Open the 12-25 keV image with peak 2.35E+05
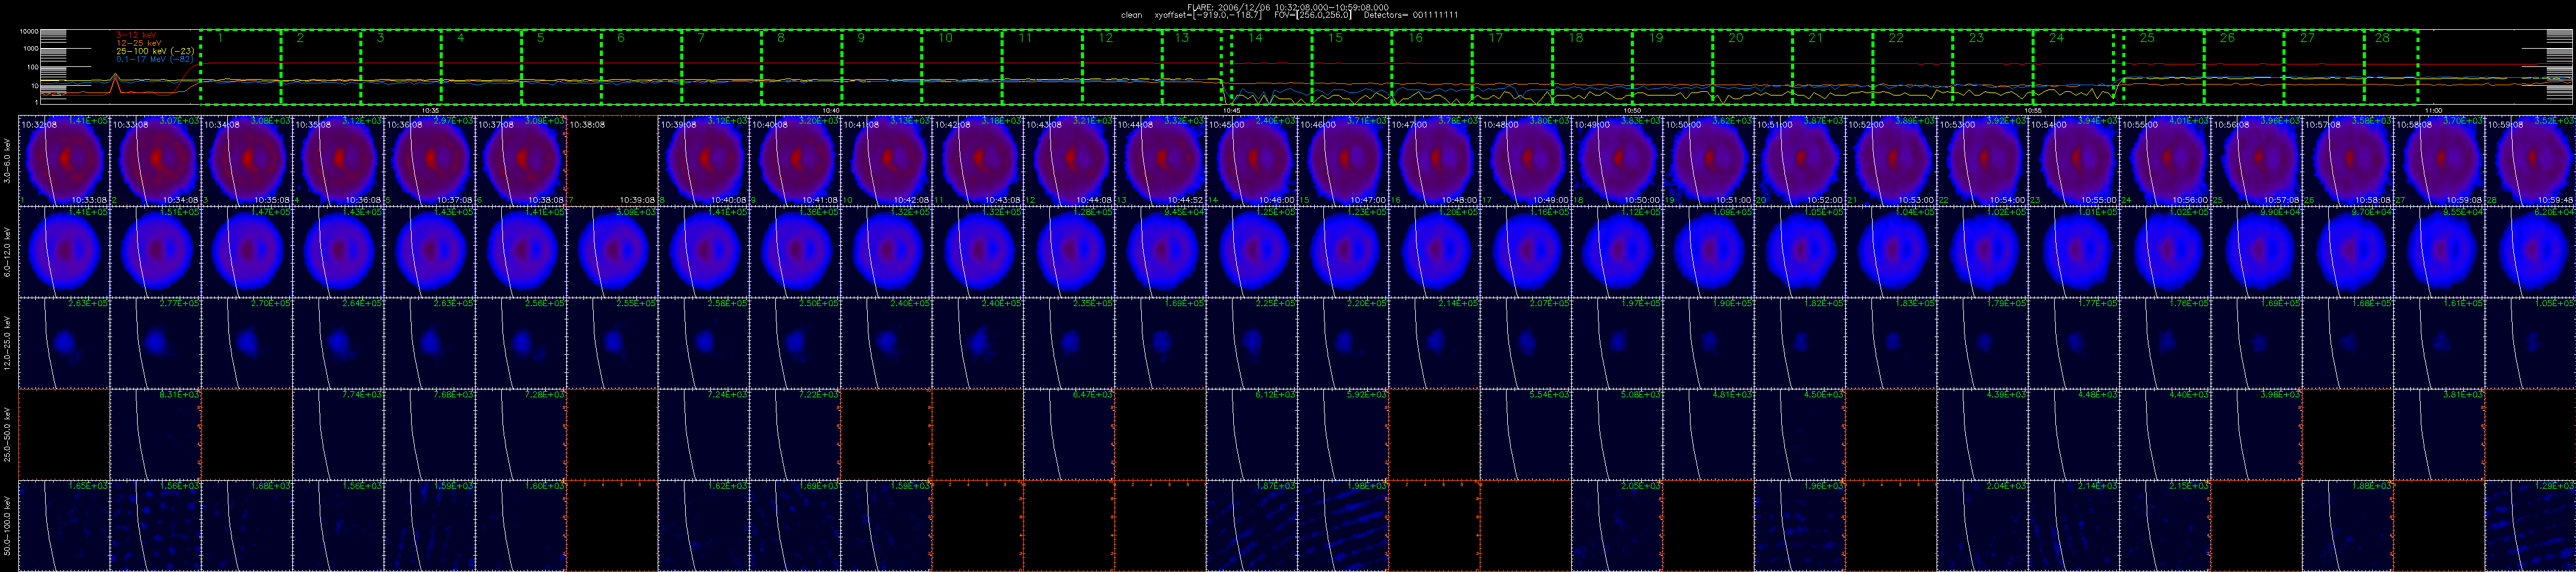The width and height of the screenshot is (2576, 572). point(1069,343)
